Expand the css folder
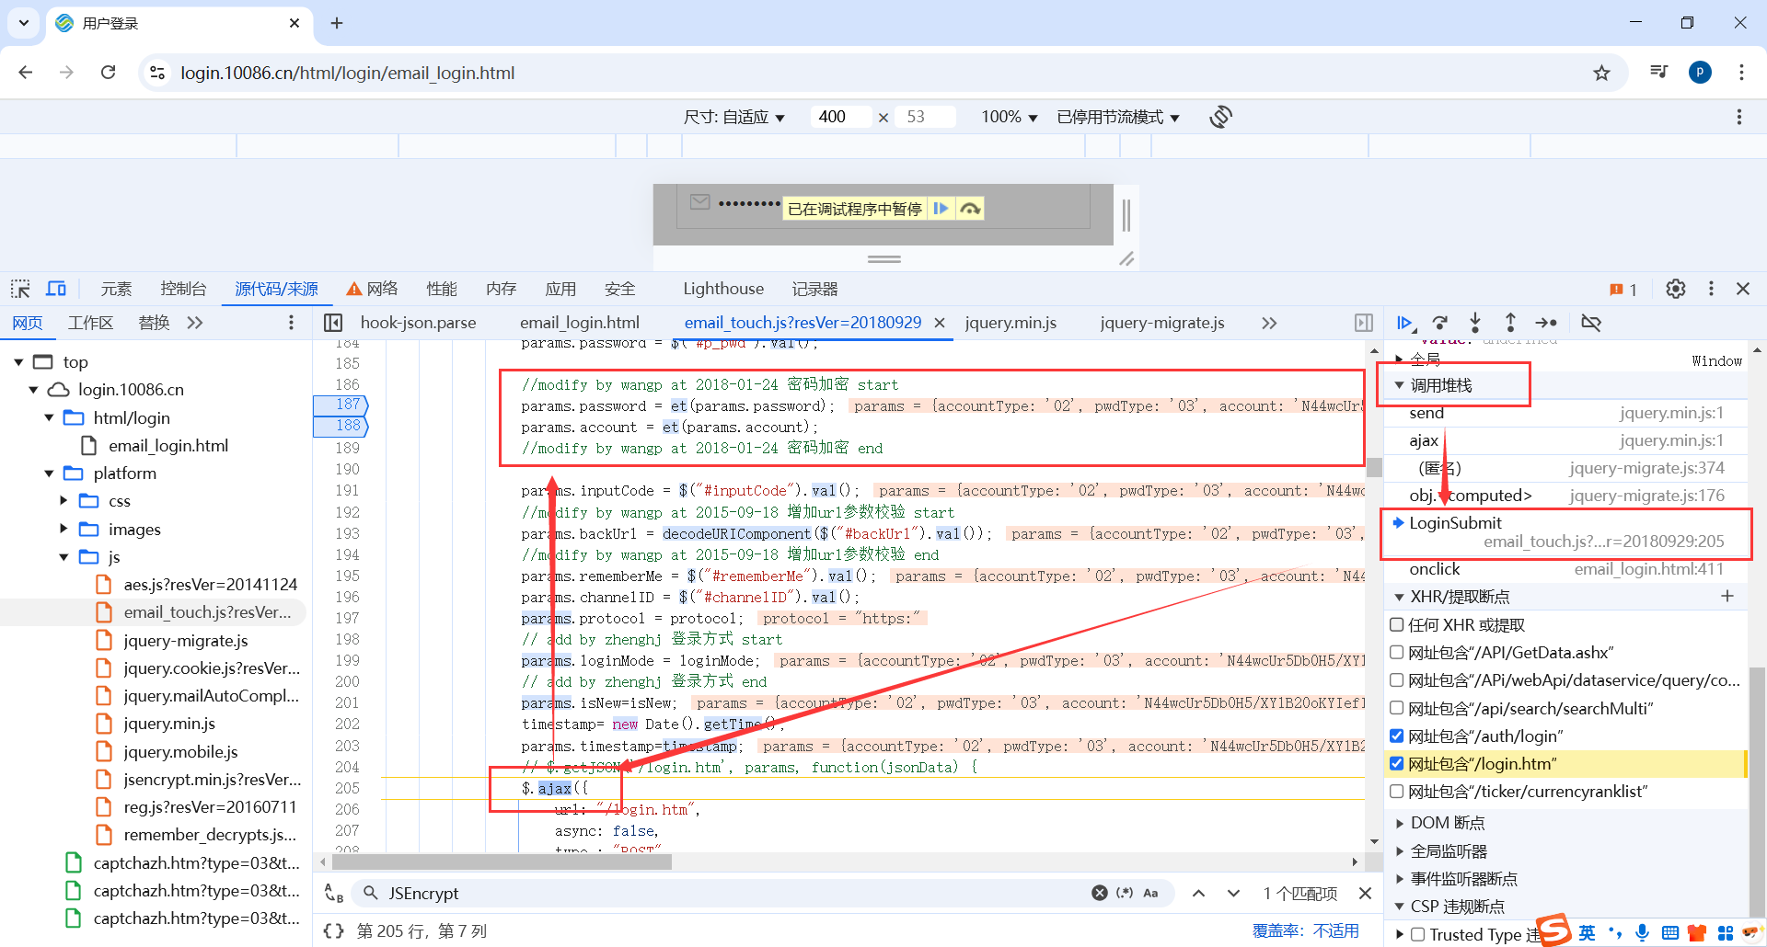The height and width of the screenshot is (947, 1767). [x=64, y=501]
